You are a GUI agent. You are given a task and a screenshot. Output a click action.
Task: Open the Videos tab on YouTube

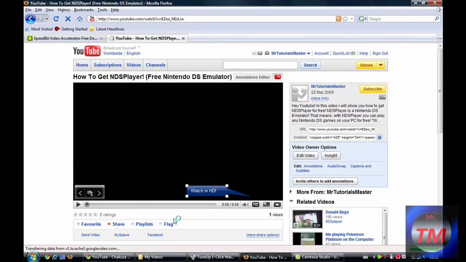coord(134,65)
